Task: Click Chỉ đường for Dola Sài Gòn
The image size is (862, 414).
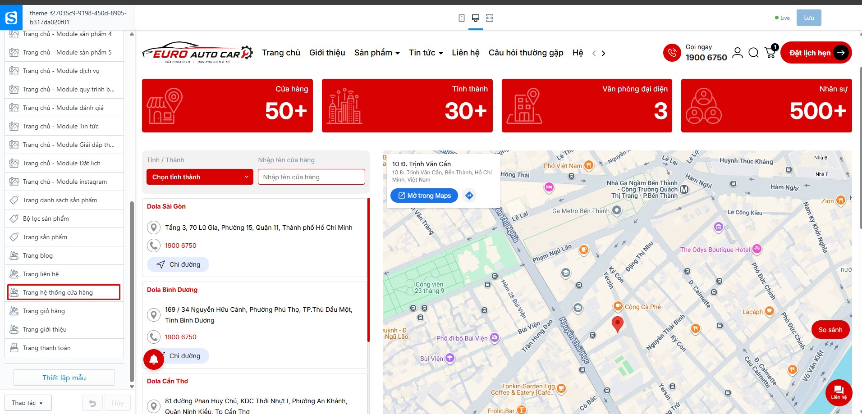Action: pyautogui.click(x=178, y=264)
